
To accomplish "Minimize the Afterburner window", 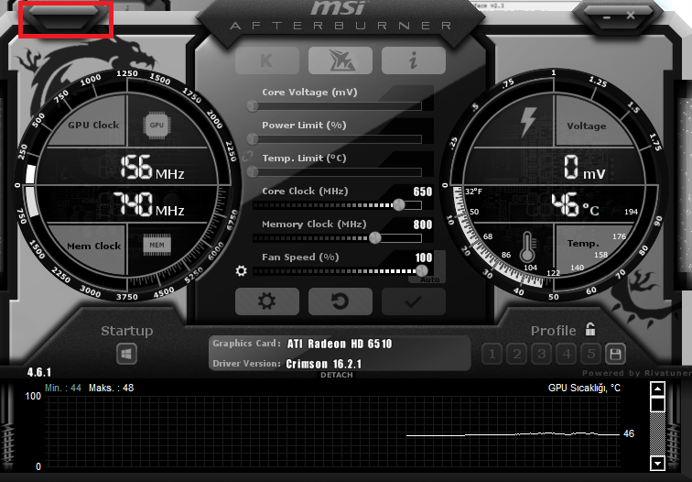I will tap(607, 16).
